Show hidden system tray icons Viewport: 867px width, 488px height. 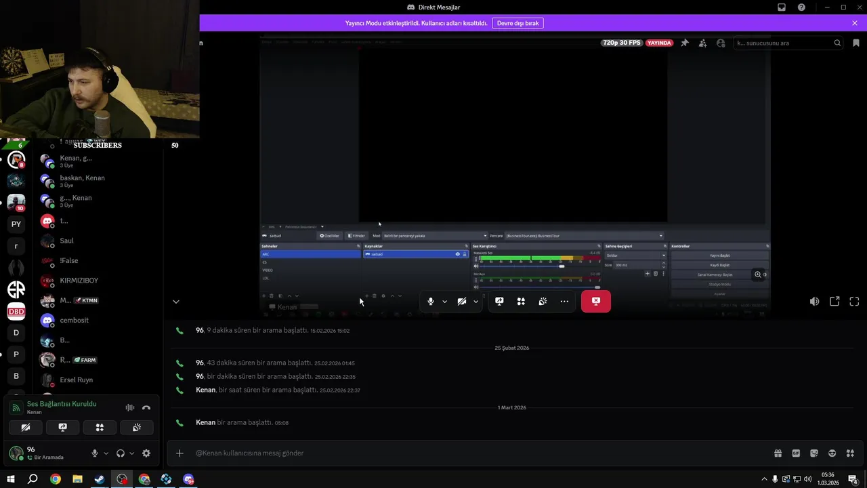tap(764, 479)
